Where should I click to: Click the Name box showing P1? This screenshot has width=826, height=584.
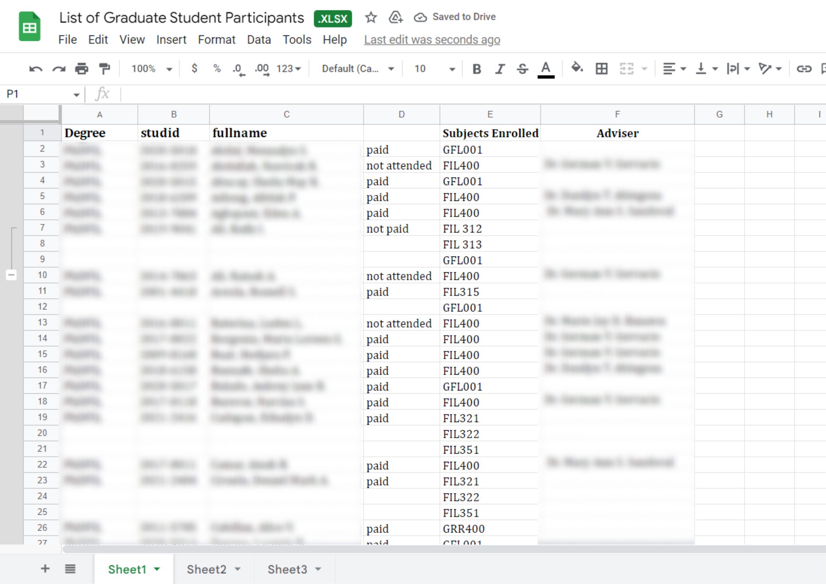pyautogui.click(x=42, y=94)
